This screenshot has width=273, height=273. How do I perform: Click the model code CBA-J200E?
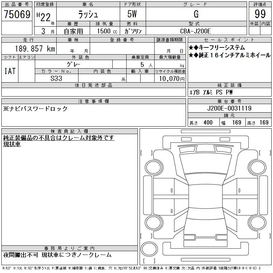coord(195,31)
